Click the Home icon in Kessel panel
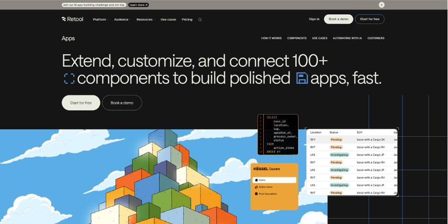Image resolution: width=448 pixels, height=224 pixels. tap(257, 180)
